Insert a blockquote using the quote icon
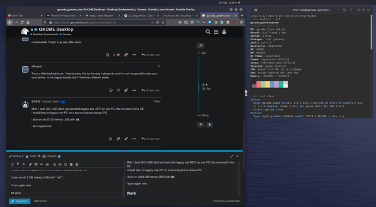The image size is (376, 207). (x=36, y=165)
